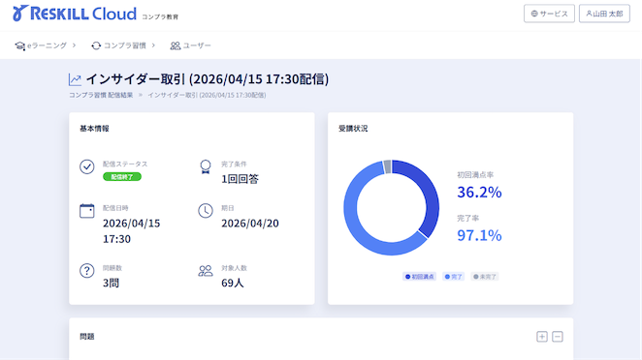The height and width of the screenshot is (360, 642).
Task: Click the chart icon beside page title
Action: [x=75, y=79]
